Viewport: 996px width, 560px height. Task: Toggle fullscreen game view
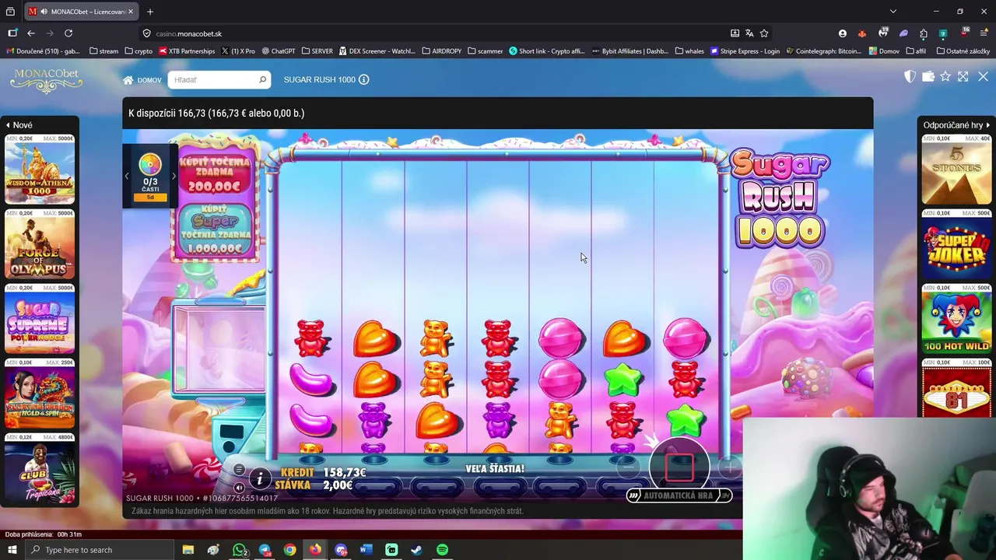[x=963, y=76]
